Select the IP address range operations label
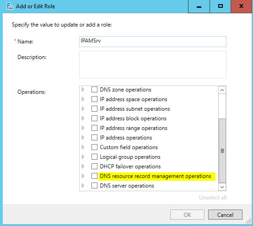 134,128
